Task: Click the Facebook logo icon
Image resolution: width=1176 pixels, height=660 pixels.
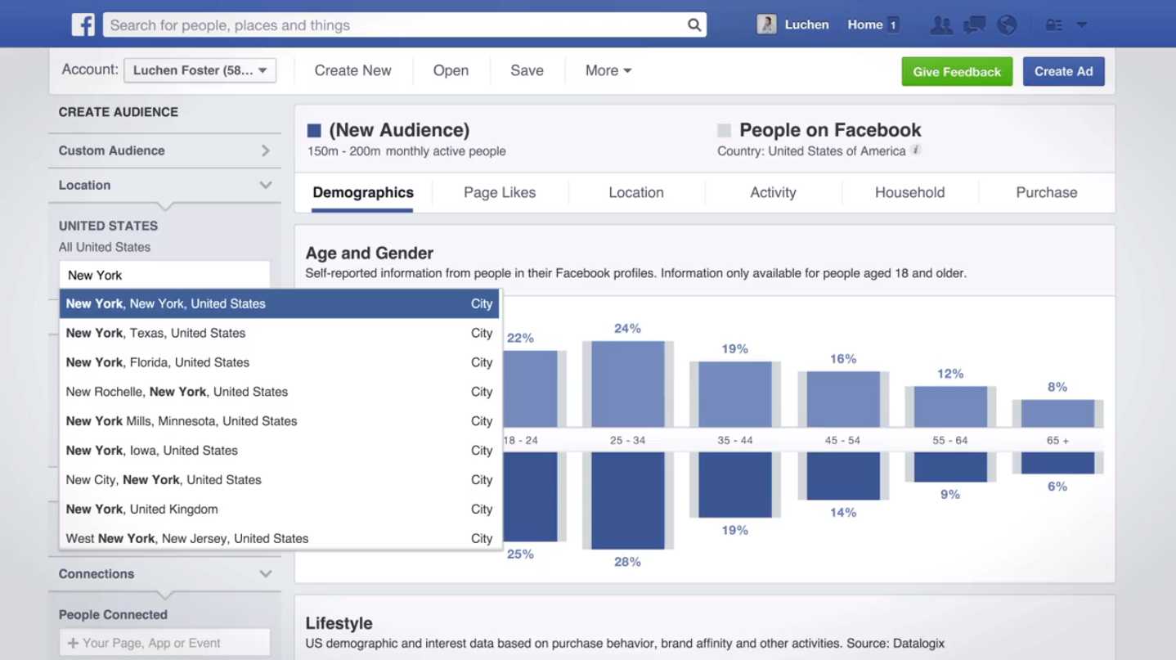Action: [x=83, y=25]
